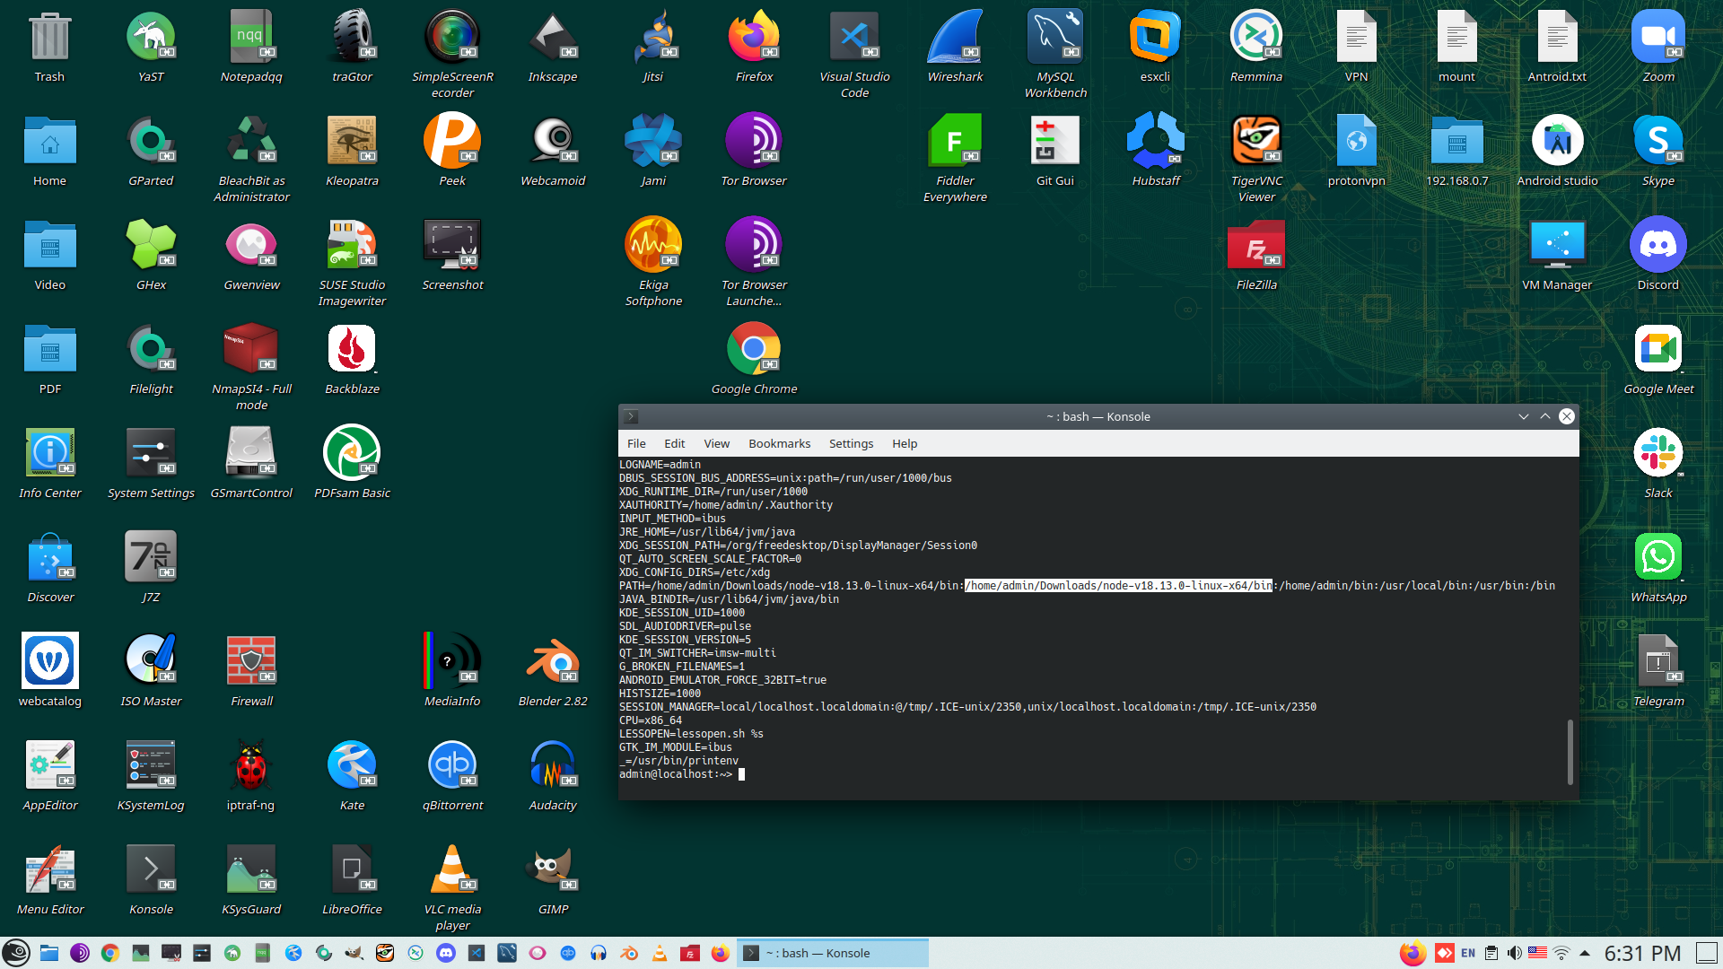Open the AnyDesk system tray icon

coord(1445,953)
